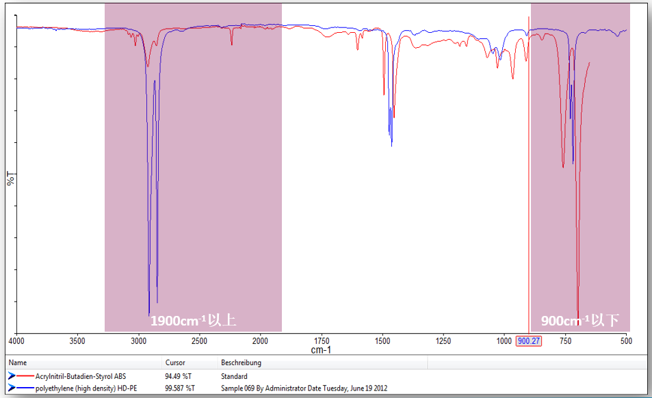Click the 1750 tick label on x-axis
The width and height of the screenshot is (652, 398).
tap(322, 341)
